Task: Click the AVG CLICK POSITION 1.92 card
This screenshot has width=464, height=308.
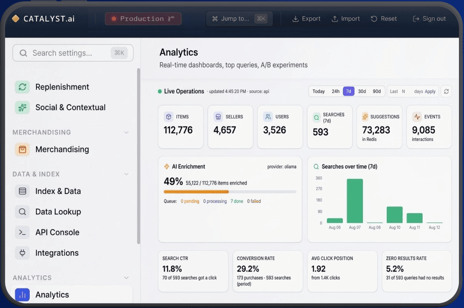Action: tap(343, 271)
